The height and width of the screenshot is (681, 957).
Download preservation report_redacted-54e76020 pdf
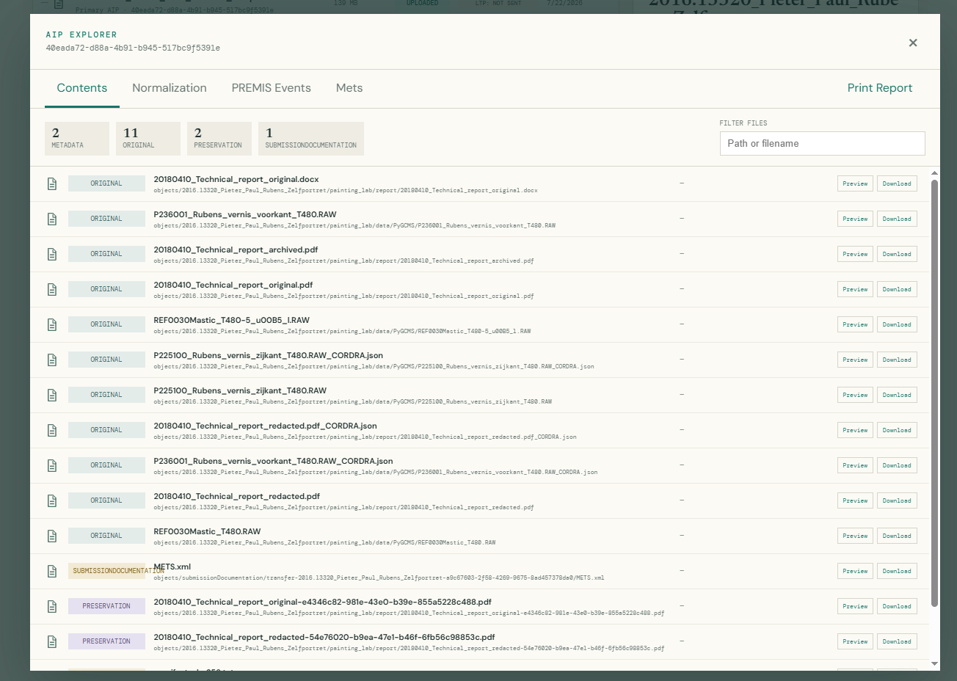[x=897, y=641]
